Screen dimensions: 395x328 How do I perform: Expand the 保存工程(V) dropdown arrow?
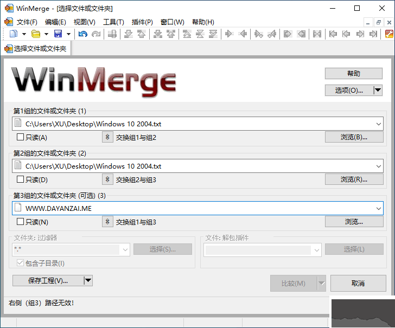coord(88,280)
